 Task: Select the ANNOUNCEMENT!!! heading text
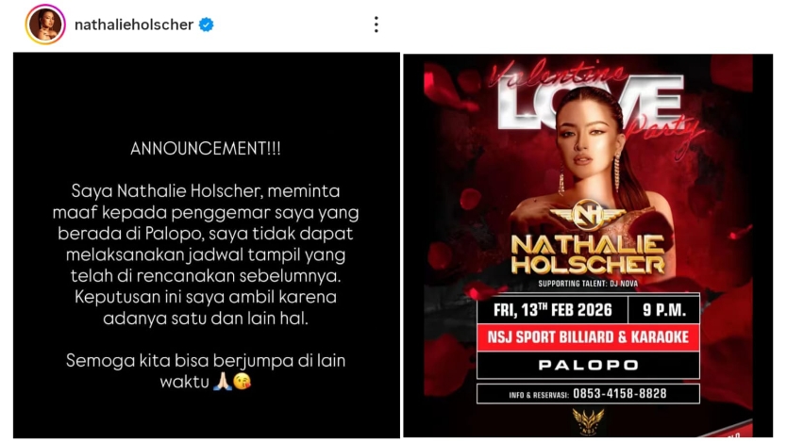[x=206, y=149]
